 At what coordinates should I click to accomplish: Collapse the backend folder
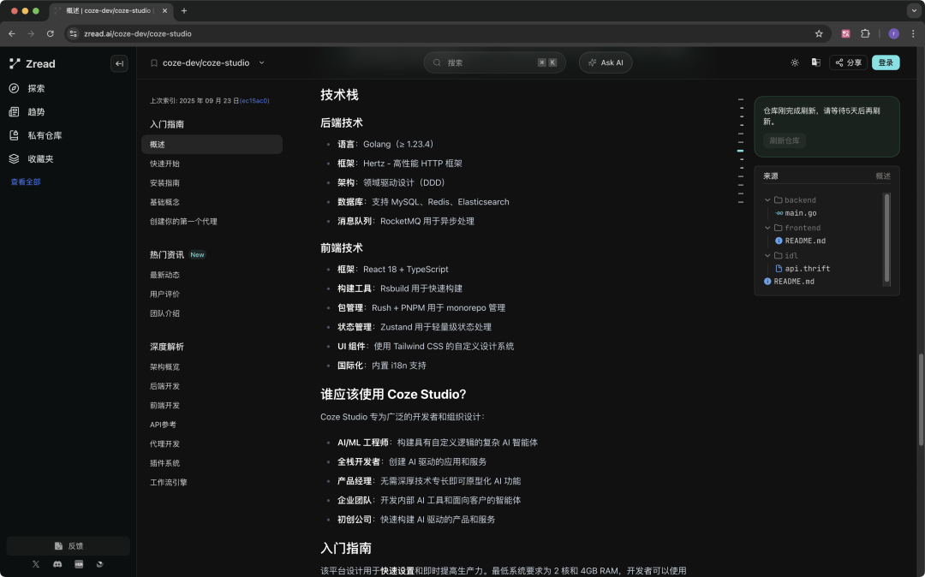pyautogui.click(x=767, y=200)
